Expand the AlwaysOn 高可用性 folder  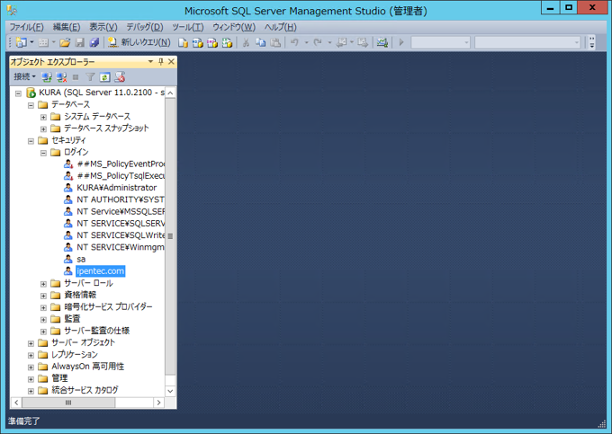click(x=31, y=367)
